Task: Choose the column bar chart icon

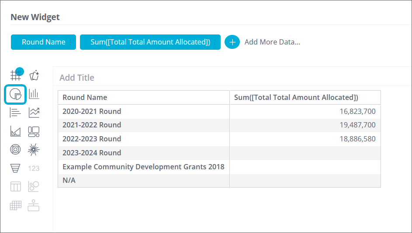Action: [x=34, y=94]
